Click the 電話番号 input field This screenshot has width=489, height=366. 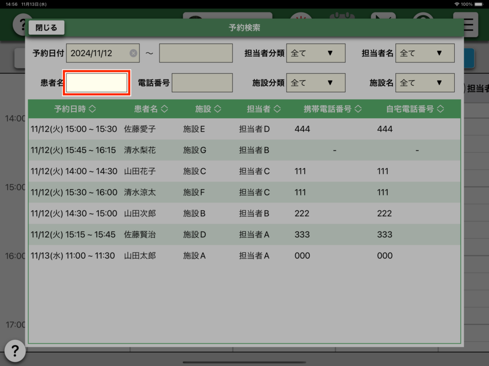(x=202, y=83)
